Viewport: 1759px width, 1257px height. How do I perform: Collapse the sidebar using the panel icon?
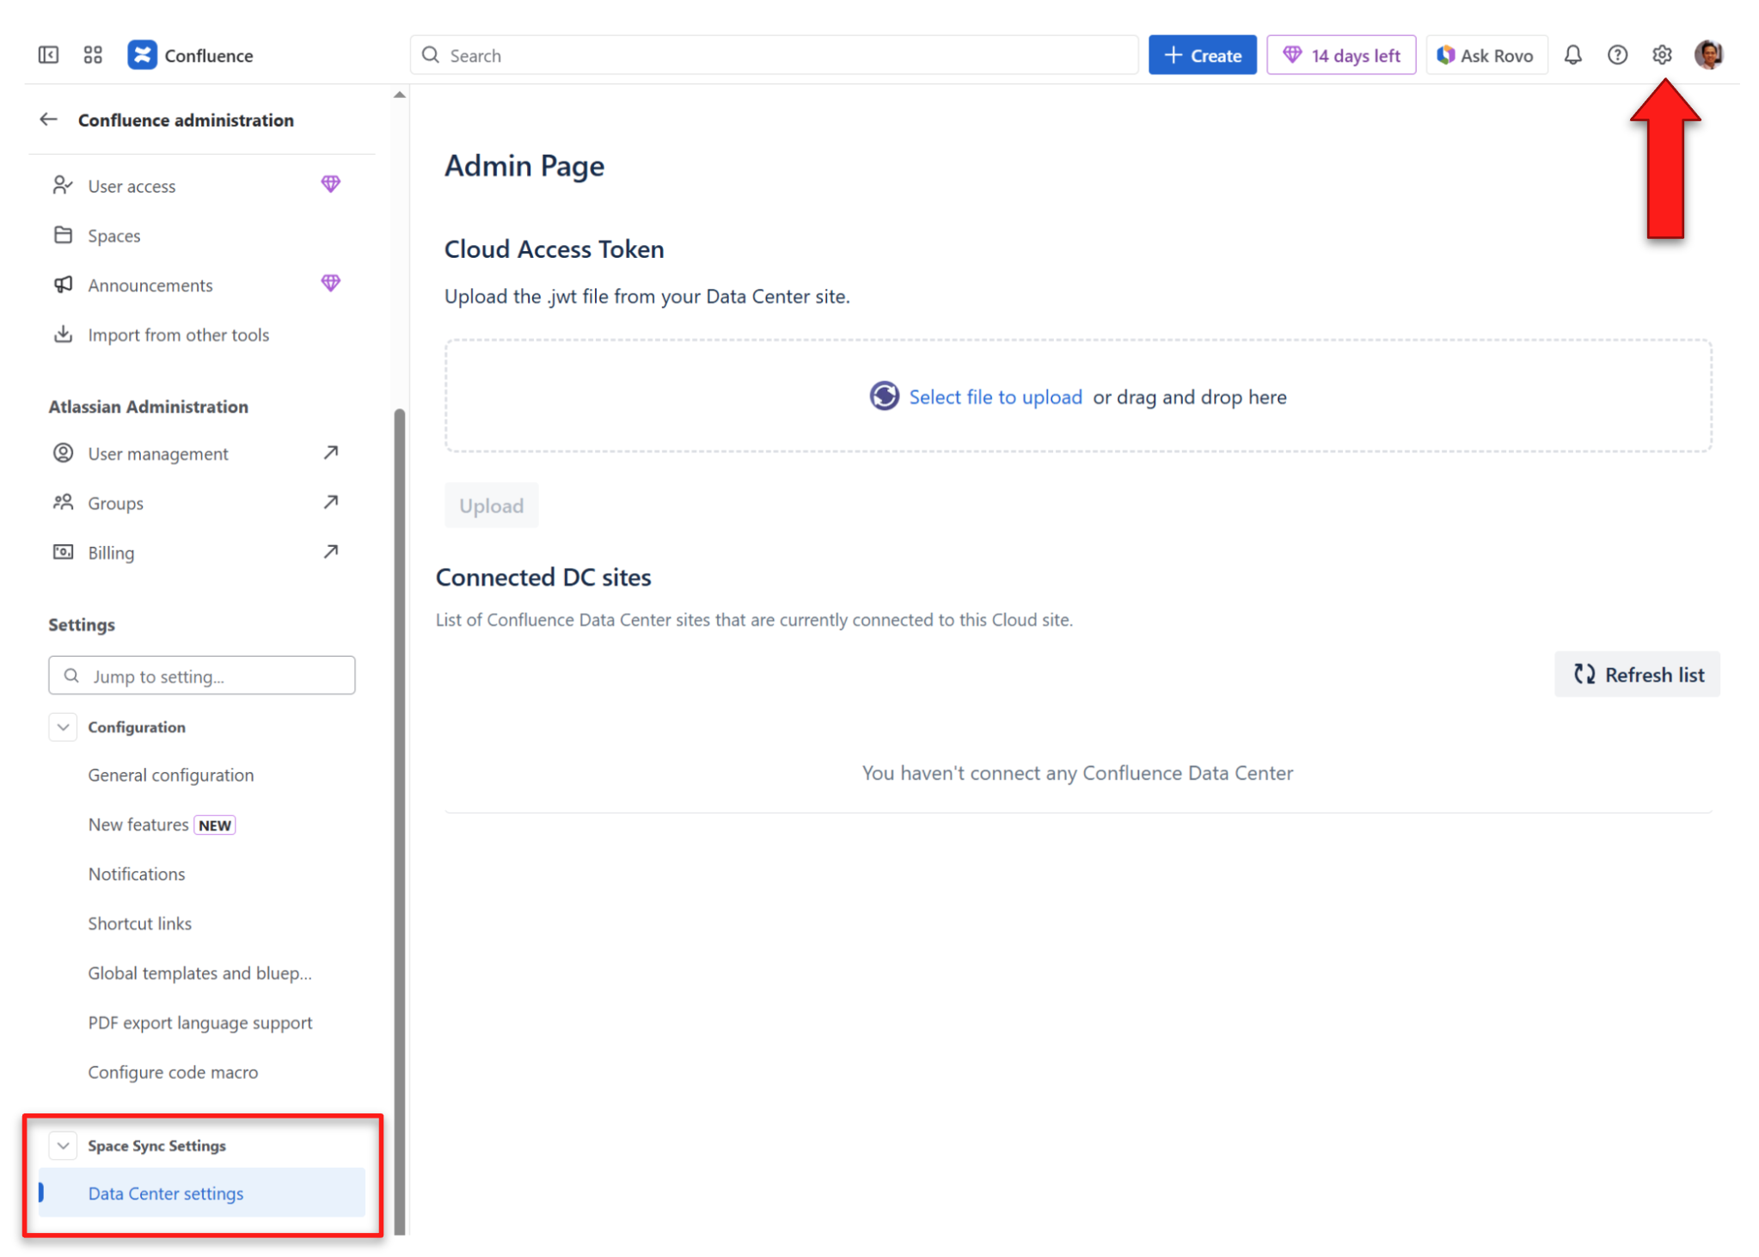(48, 55)
